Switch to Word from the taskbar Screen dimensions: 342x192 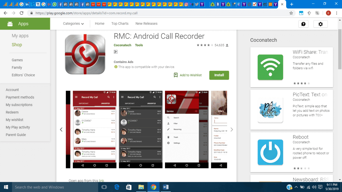coord(166,187)
